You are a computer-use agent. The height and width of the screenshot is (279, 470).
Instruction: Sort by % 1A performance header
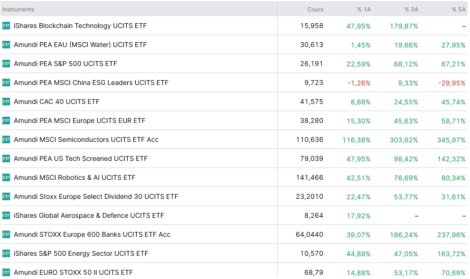pyautogui.click(x=364, y=9)
